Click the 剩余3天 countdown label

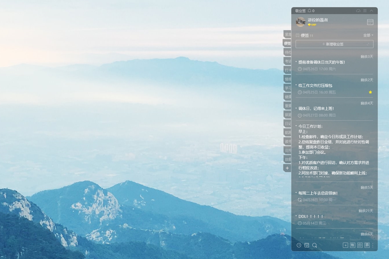tap(367, 57)
